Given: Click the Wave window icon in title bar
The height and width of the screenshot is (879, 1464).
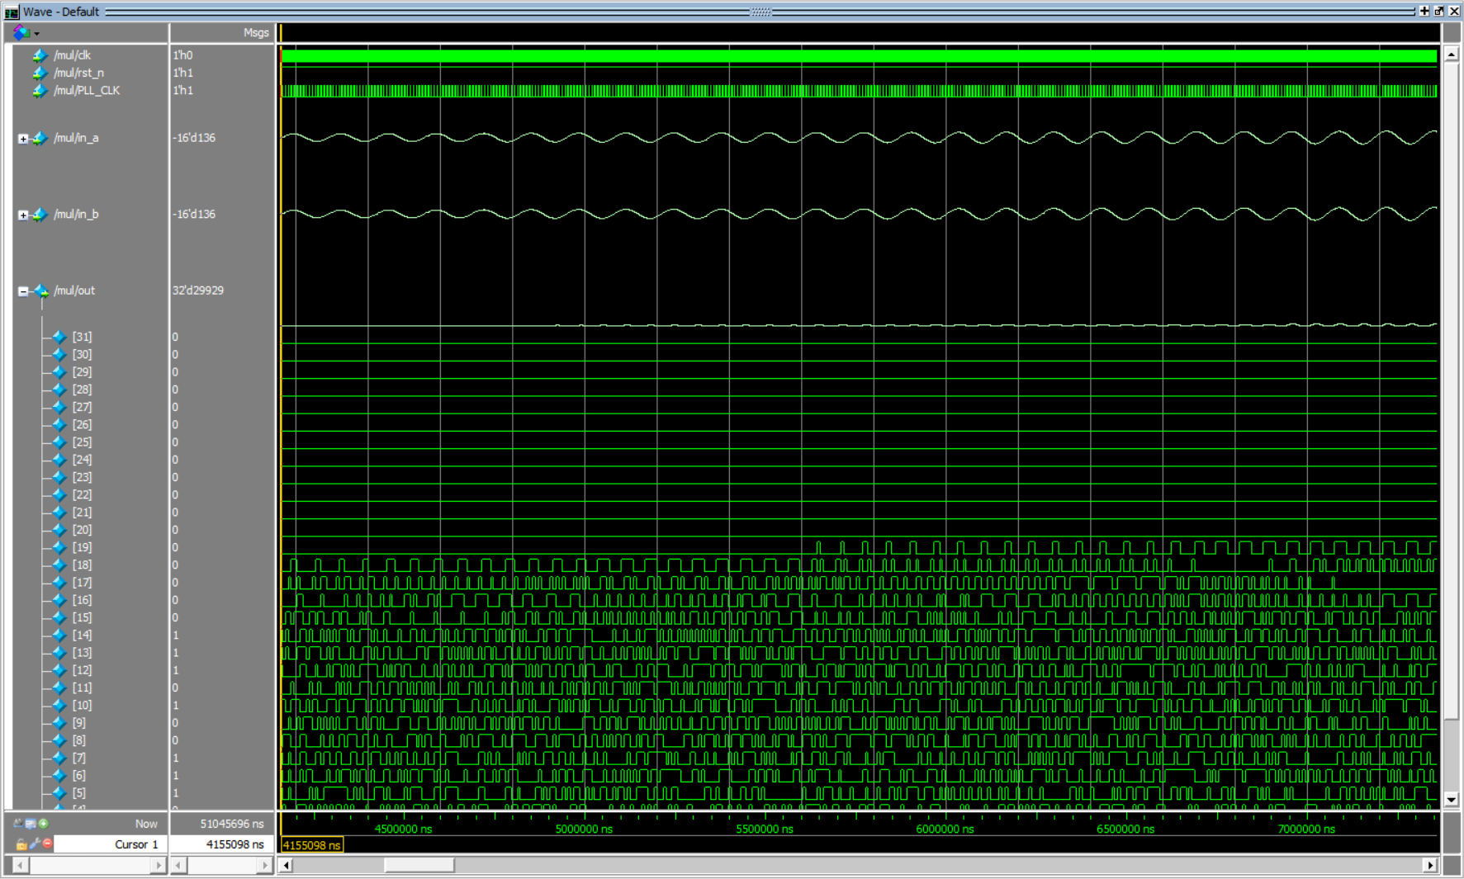Looking at the screenshot, I should coord(12,12).
